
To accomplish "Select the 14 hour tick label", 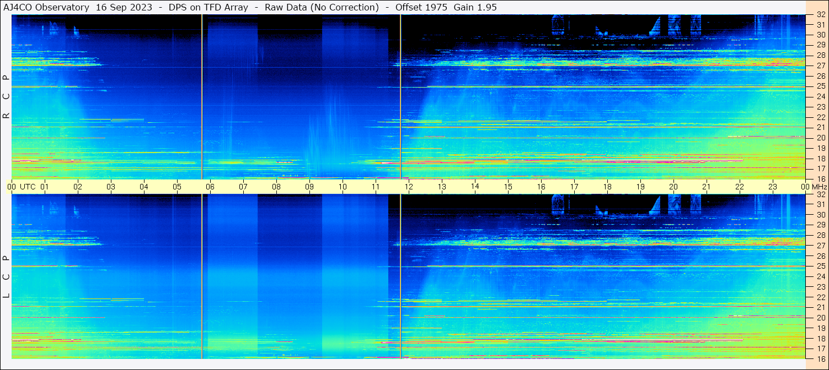I will (x=475, y=186).
